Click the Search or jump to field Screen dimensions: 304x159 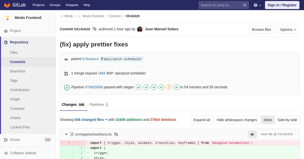(x=221, y=5)
